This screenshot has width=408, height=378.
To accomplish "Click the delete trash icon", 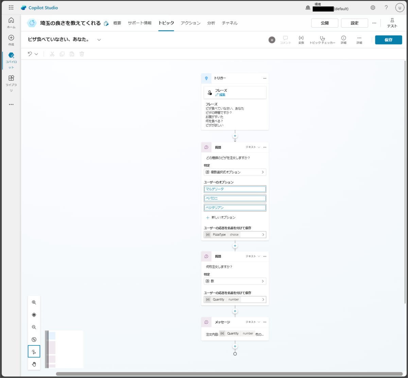I will (x=82, y=54).
